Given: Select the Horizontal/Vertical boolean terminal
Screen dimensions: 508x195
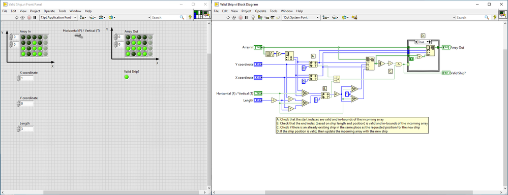Looking at the screenshot, I should click(258, 93).
